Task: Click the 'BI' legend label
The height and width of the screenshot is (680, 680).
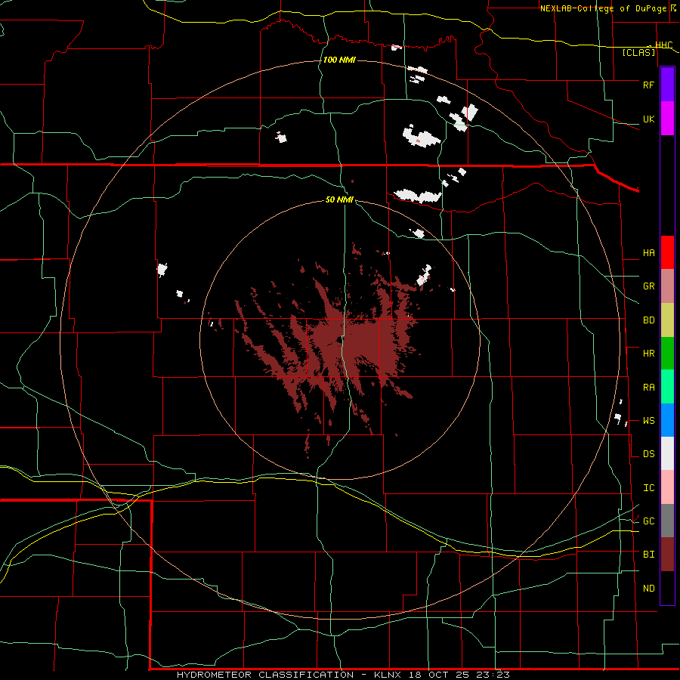Action: pyautogui.click(x=648, y=555)
